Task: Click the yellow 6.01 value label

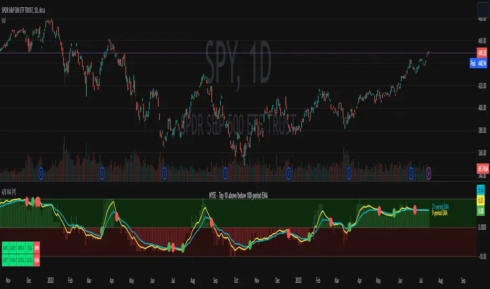Action: click(481, 200)
